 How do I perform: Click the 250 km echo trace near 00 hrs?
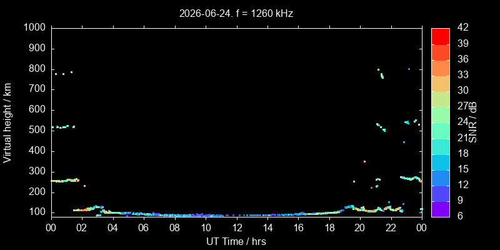click(66, 181)
